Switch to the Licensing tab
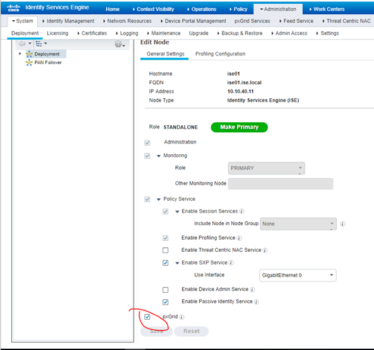374x350 pixels. point(57,33)
